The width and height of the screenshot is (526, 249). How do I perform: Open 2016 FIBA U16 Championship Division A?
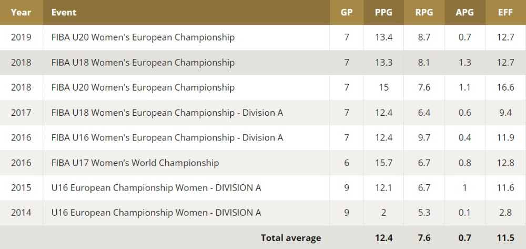tap(167, 138)
